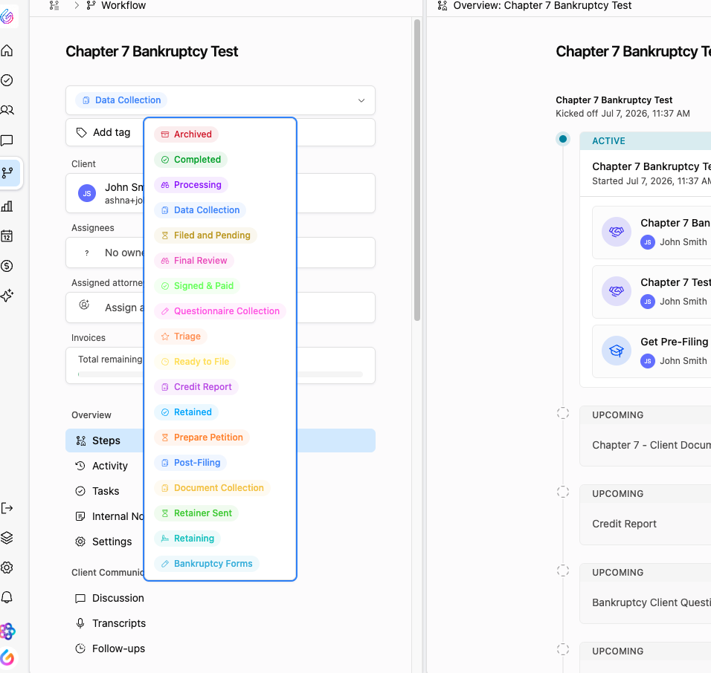Click the AI sparkle icon in the sidebar

pos(7,296)
